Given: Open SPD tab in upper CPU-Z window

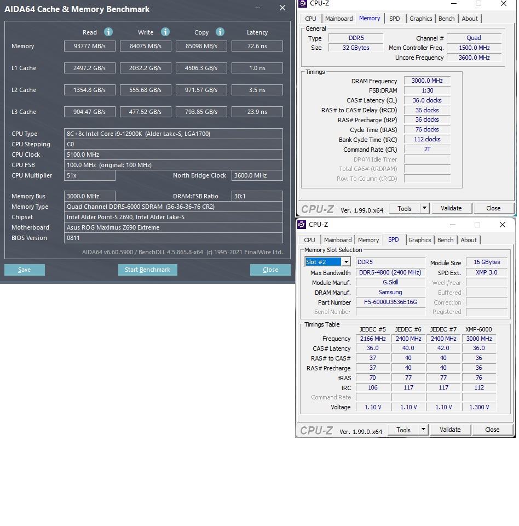Looking at the screenshot, I should pyautogui.click(x=395, y=19).
